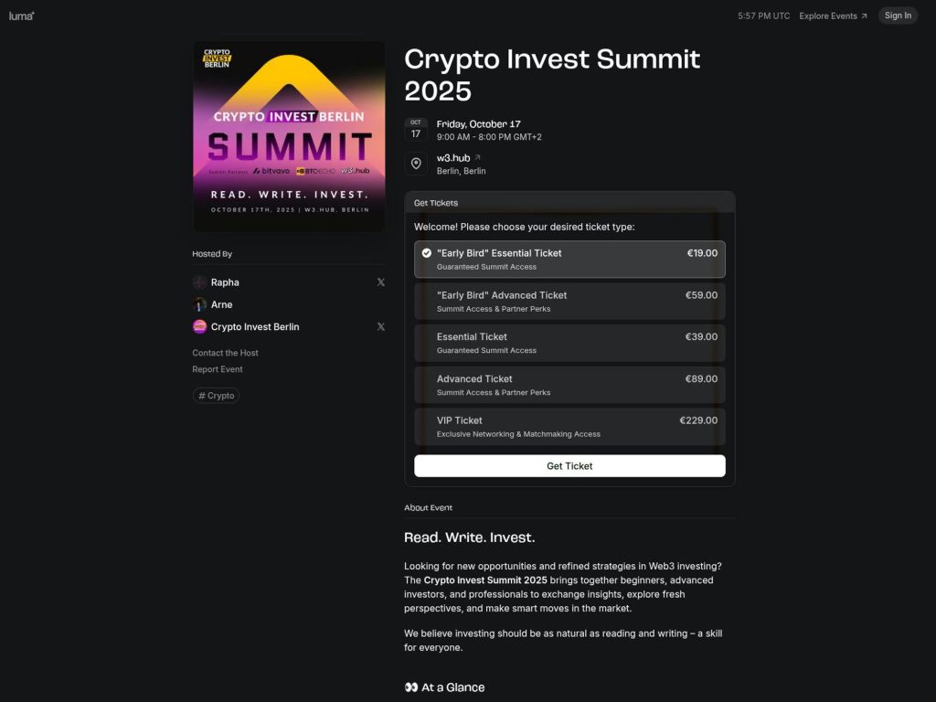Screen dimensions: 936x702
Task: Click the location pin icon beside w3.hub
Action: (416, 164)
